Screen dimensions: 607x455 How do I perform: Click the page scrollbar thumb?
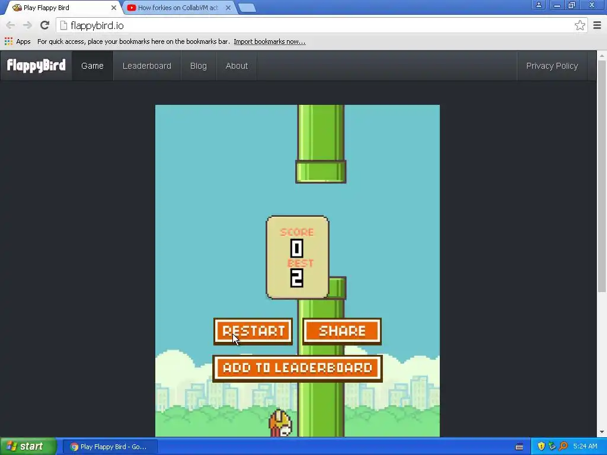pos(602,176)
